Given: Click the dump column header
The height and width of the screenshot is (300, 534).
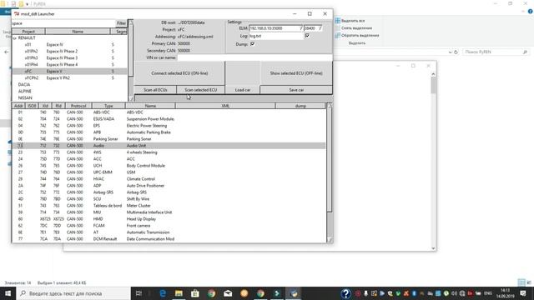Looking at the screenshot, I should pos(300,106).
